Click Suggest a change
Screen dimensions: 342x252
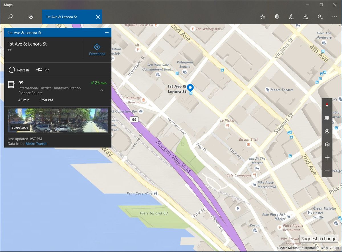(x=318, y=239)
